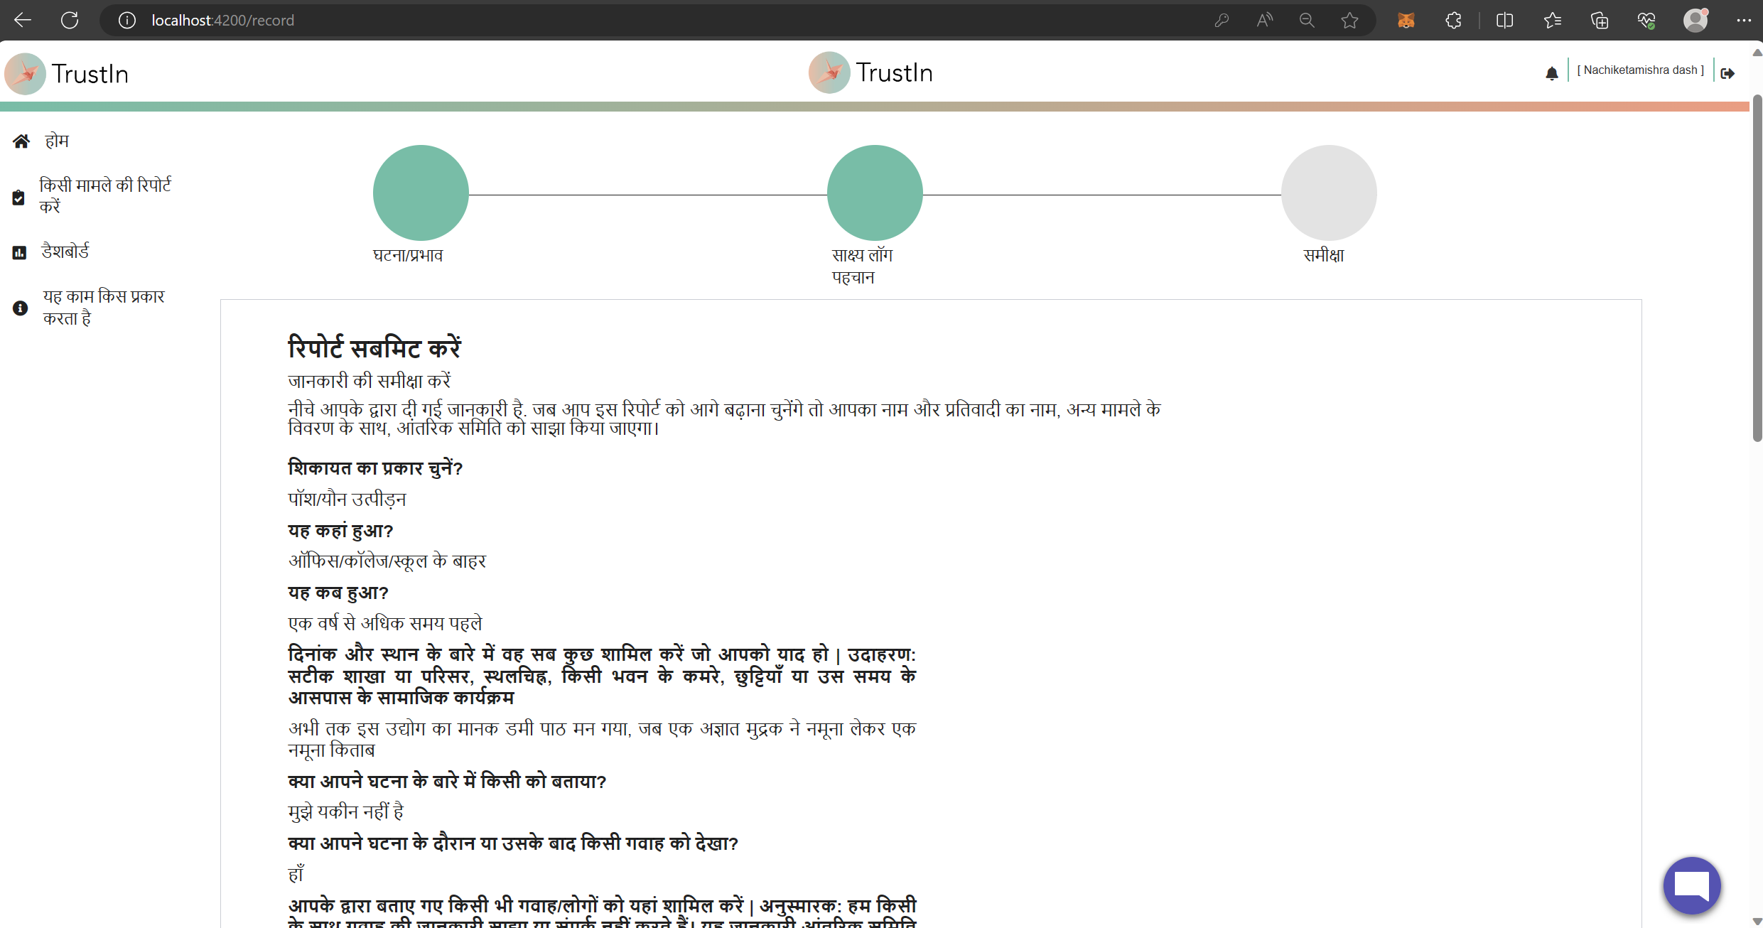Viewport: 1763px width, 928px height.
Task: Open the browser extensions puzzle menu
Action: click(x=1453, y=20)
